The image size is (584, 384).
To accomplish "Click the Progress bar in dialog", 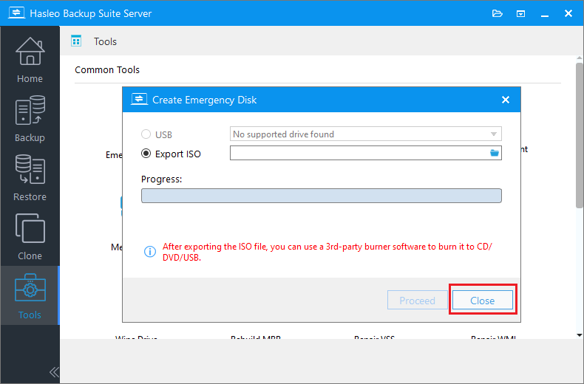I will pos(321,196).
